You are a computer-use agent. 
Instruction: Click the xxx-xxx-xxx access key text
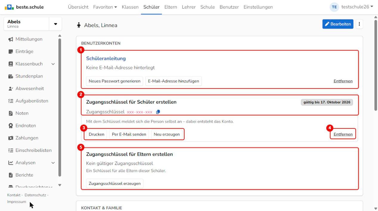coord(140,112)
